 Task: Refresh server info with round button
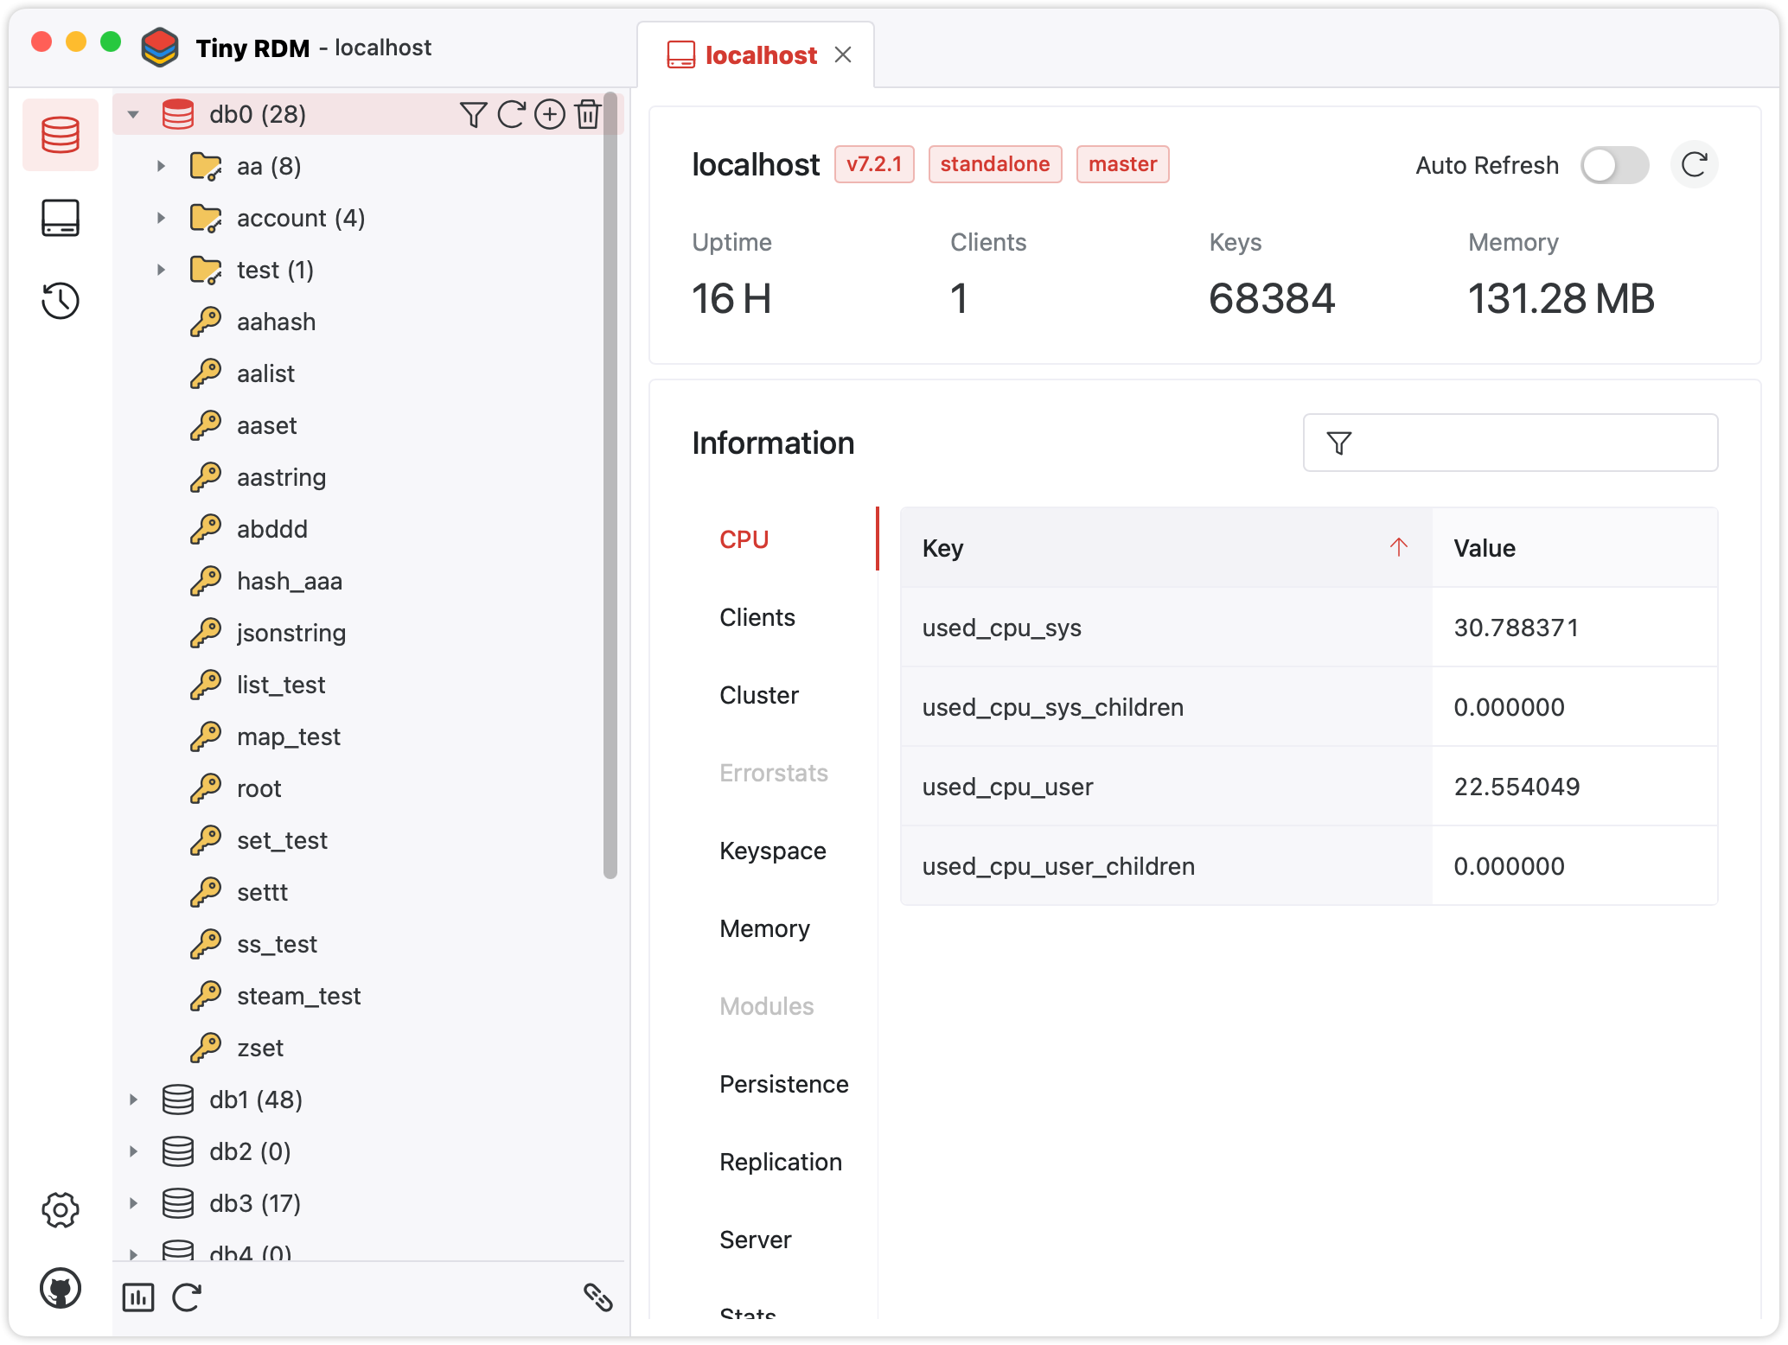pos(1694,165)
